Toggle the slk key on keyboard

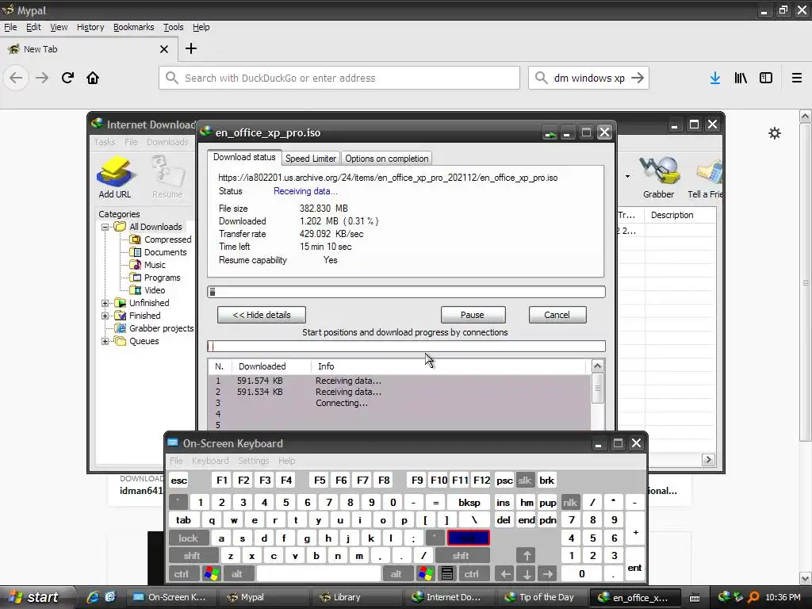(525, 480)
